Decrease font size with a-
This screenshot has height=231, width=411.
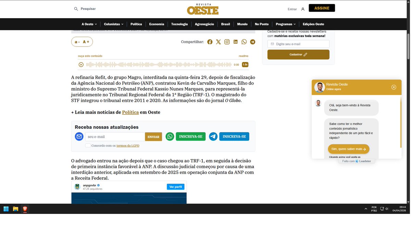point(77,42)
